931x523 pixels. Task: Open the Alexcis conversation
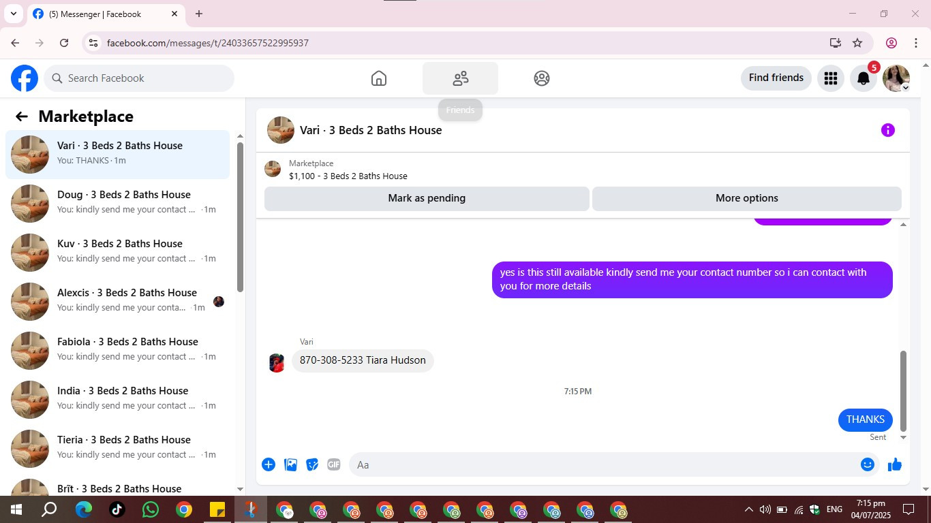point(117,302)
